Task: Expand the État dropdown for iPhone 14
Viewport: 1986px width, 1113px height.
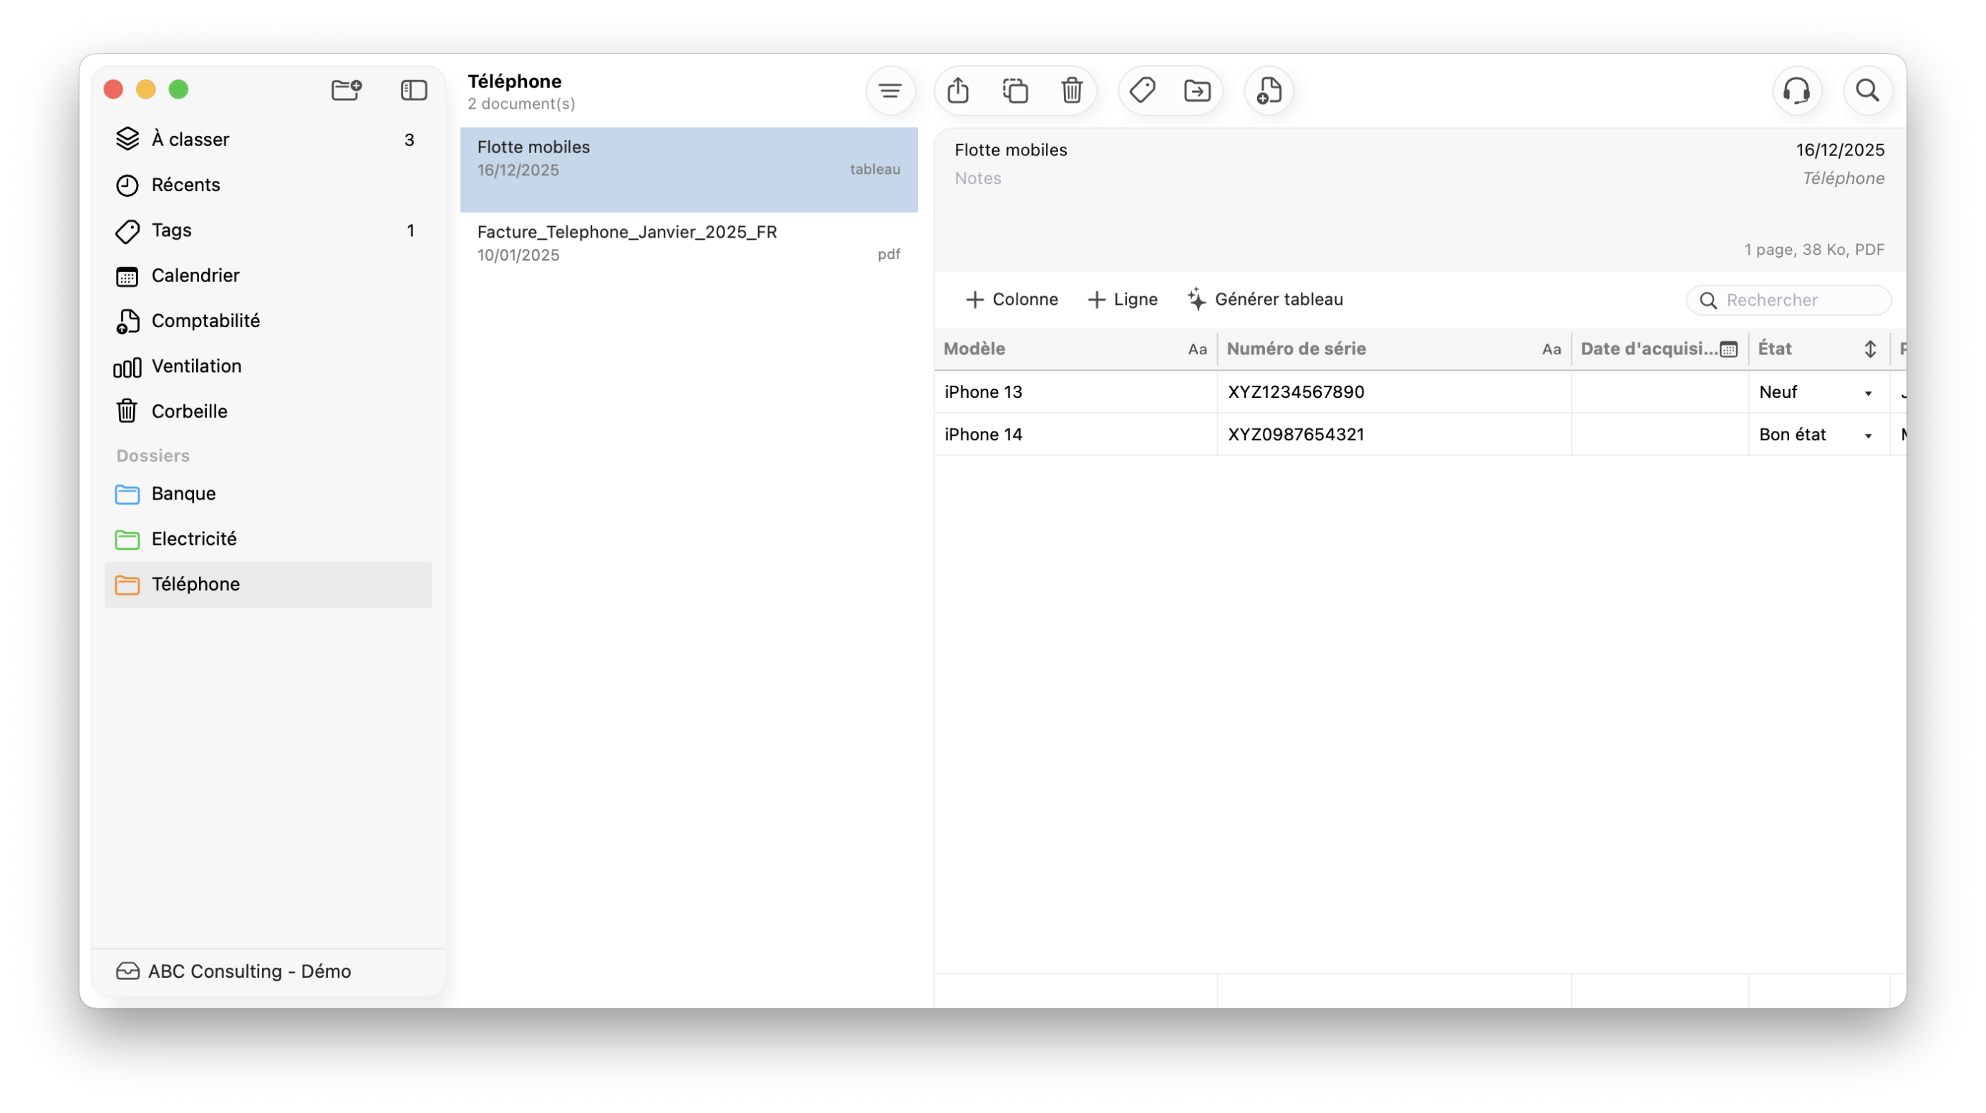Action: click(x=1868, y=435)
